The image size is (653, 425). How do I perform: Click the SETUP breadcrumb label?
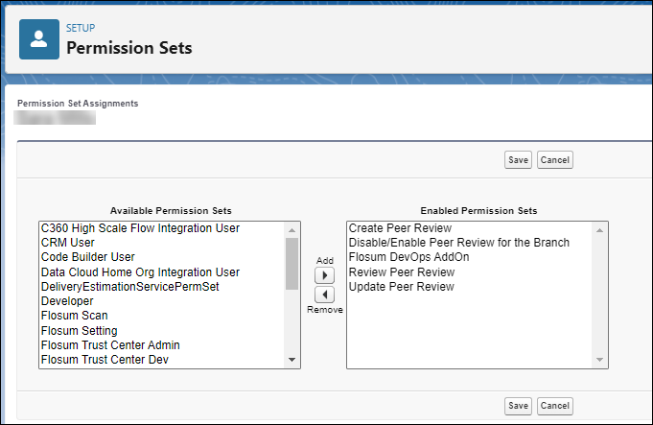[81, 28]
